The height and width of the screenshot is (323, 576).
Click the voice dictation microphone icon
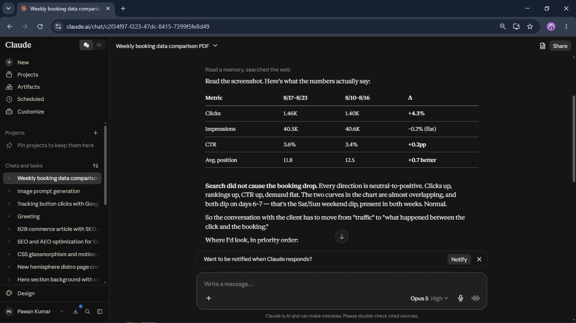[x=460, y=298]
